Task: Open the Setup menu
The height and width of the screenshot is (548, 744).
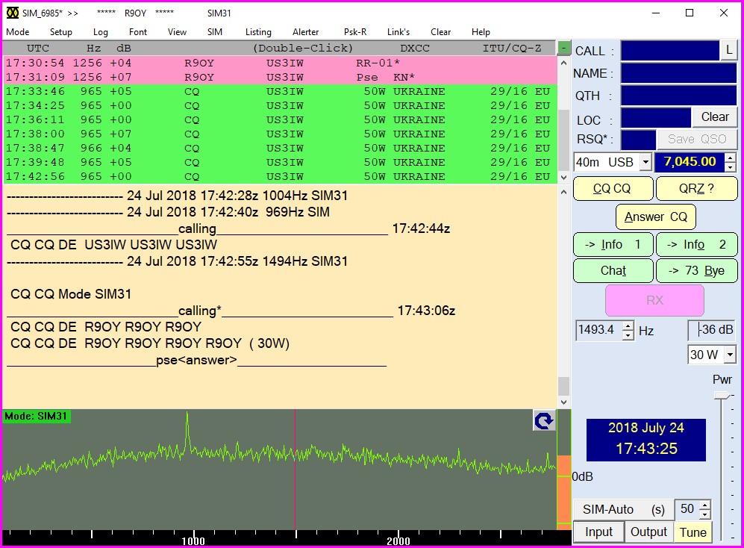Action: (61, 32)
